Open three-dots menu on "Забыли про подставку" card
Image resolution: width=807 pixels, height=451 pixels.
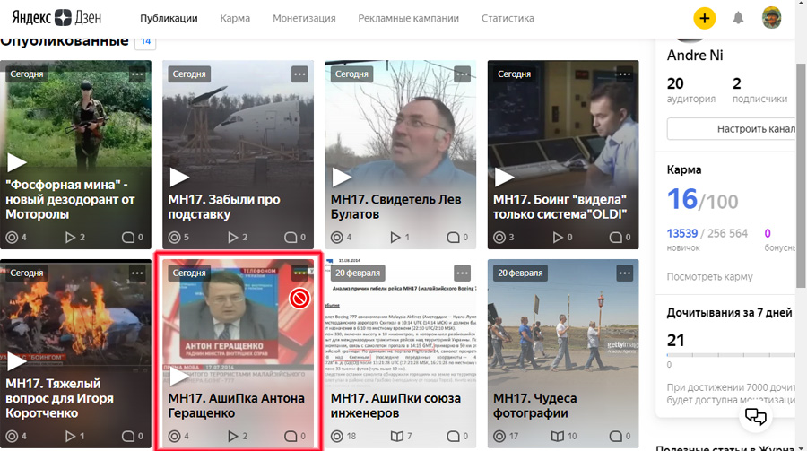[299, 74]
